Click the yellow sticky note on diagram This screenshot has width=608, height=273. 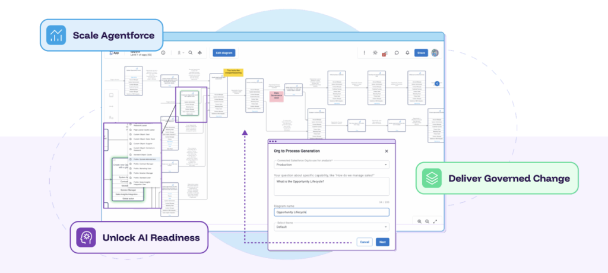point(233,72)
